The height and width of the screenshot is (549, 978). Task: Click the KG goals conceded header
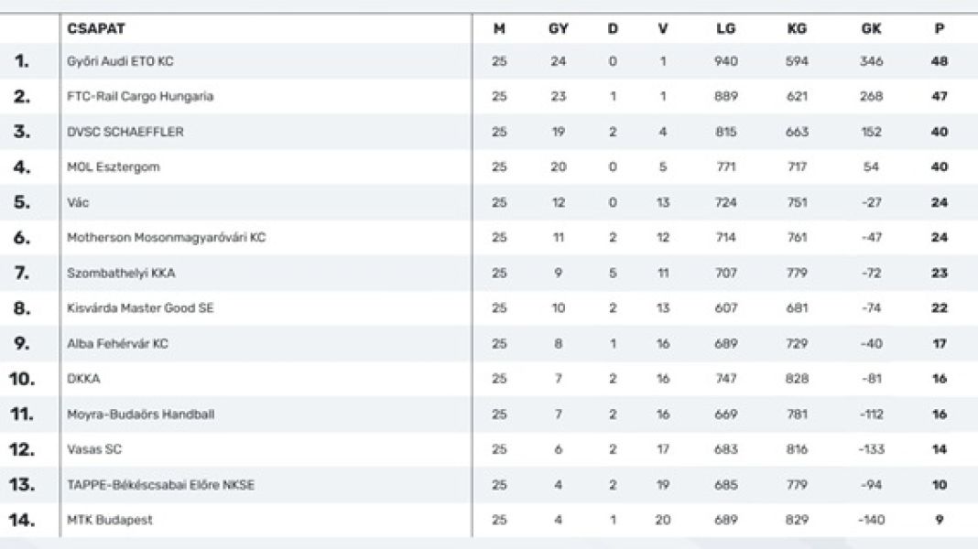(x=797, y=28)
